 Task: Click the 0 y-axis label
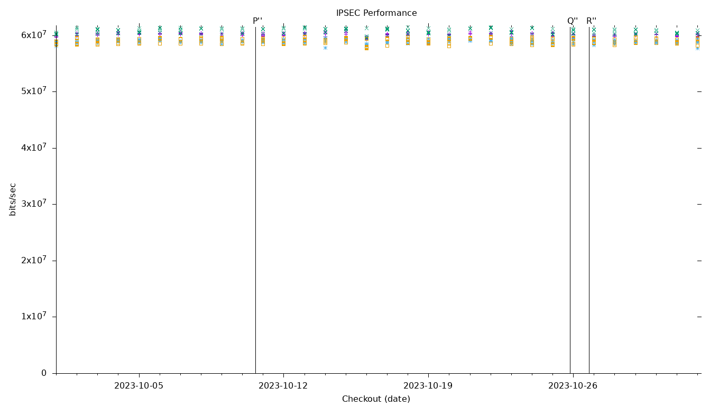(44, 373)
